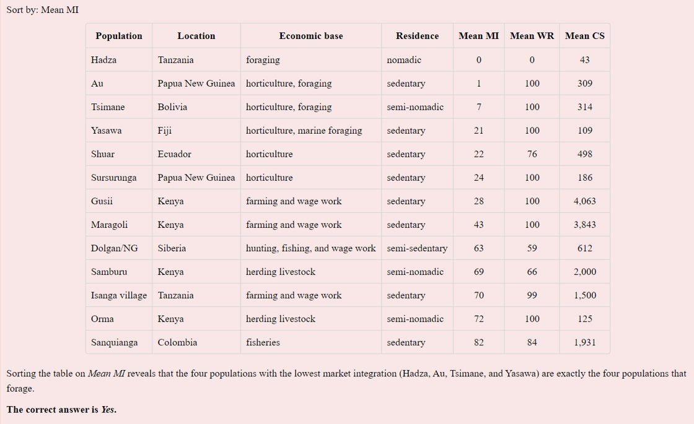
Task: Click the Population column header
Action: [119, 36]
